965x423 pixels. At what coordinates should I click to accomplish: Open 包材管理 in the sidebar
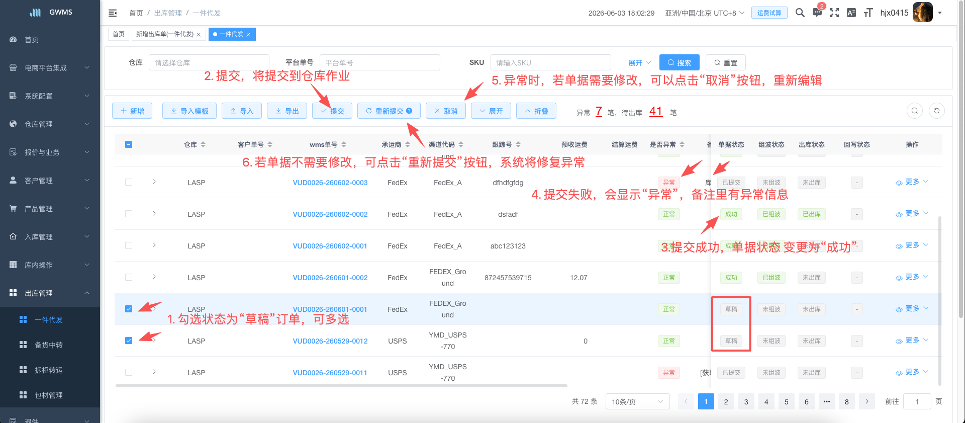click(50, 395)
